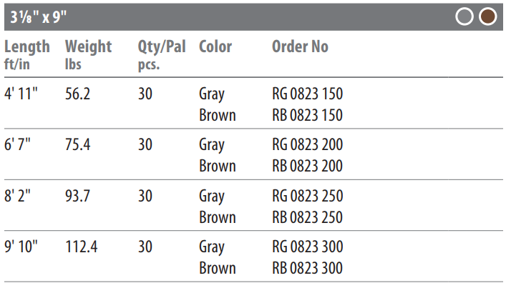Click order number RG 0823 300

coord(307,247)
